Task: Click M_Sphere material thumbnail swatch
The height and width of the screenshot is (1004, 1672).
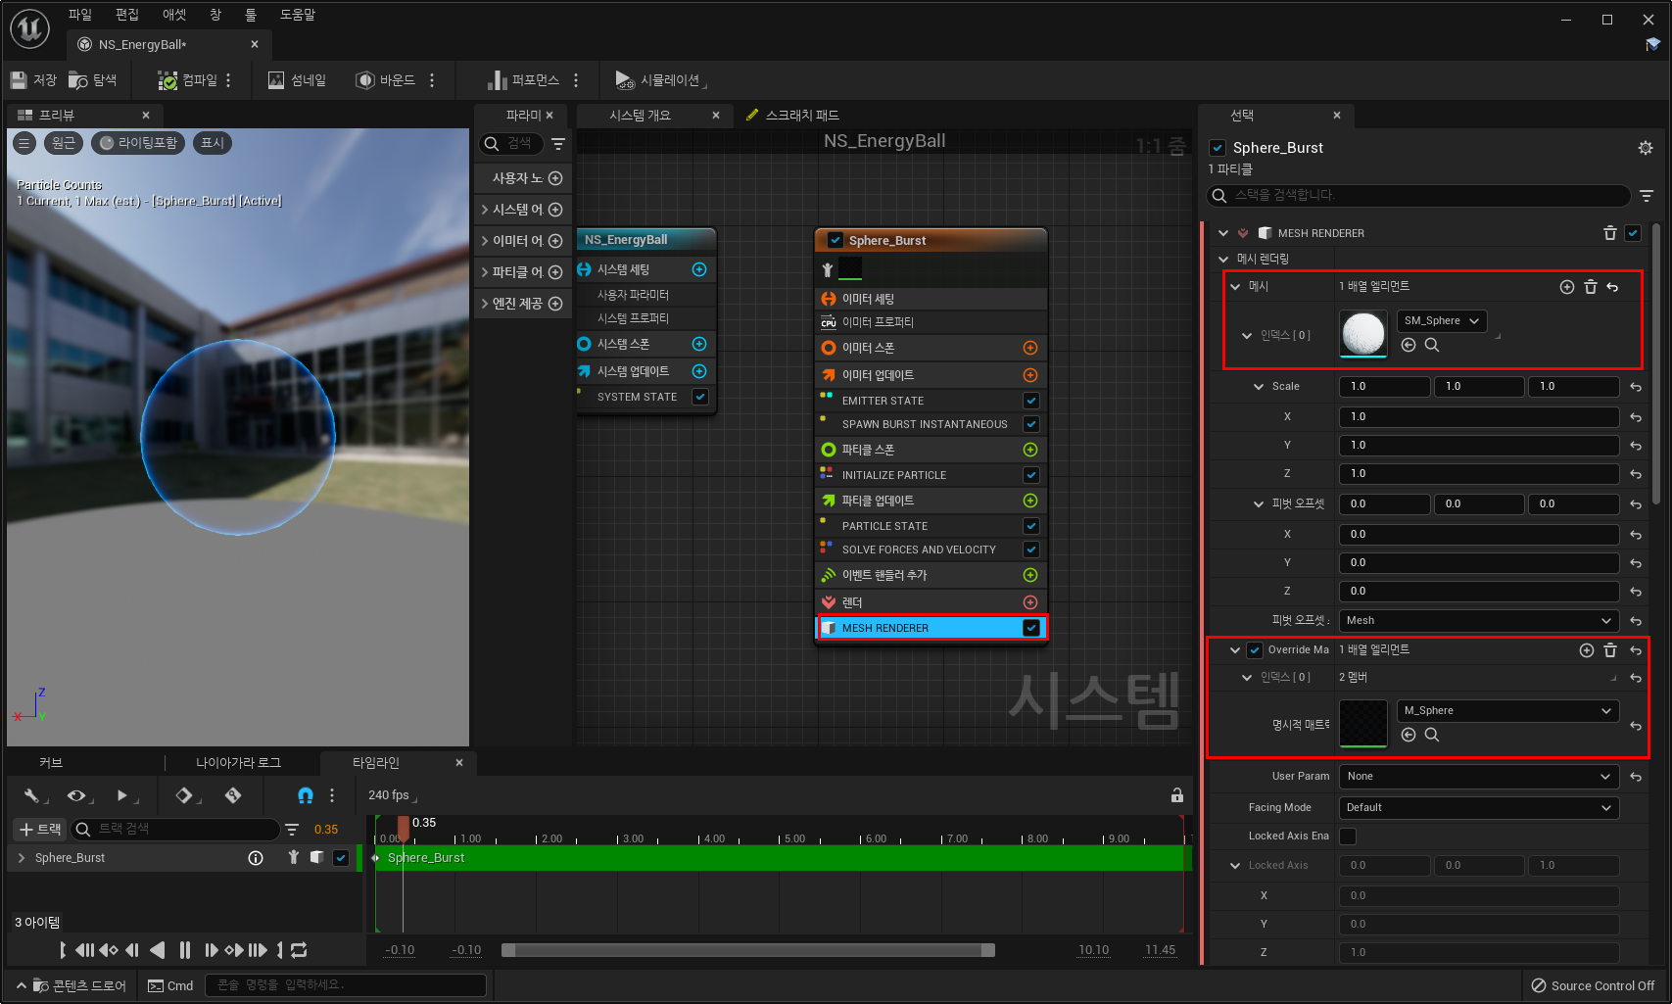Action: 1363,724
